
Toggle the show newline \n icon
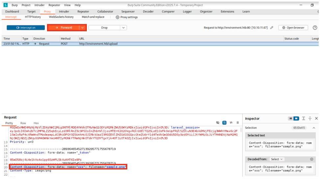click(x=231, y=123)
